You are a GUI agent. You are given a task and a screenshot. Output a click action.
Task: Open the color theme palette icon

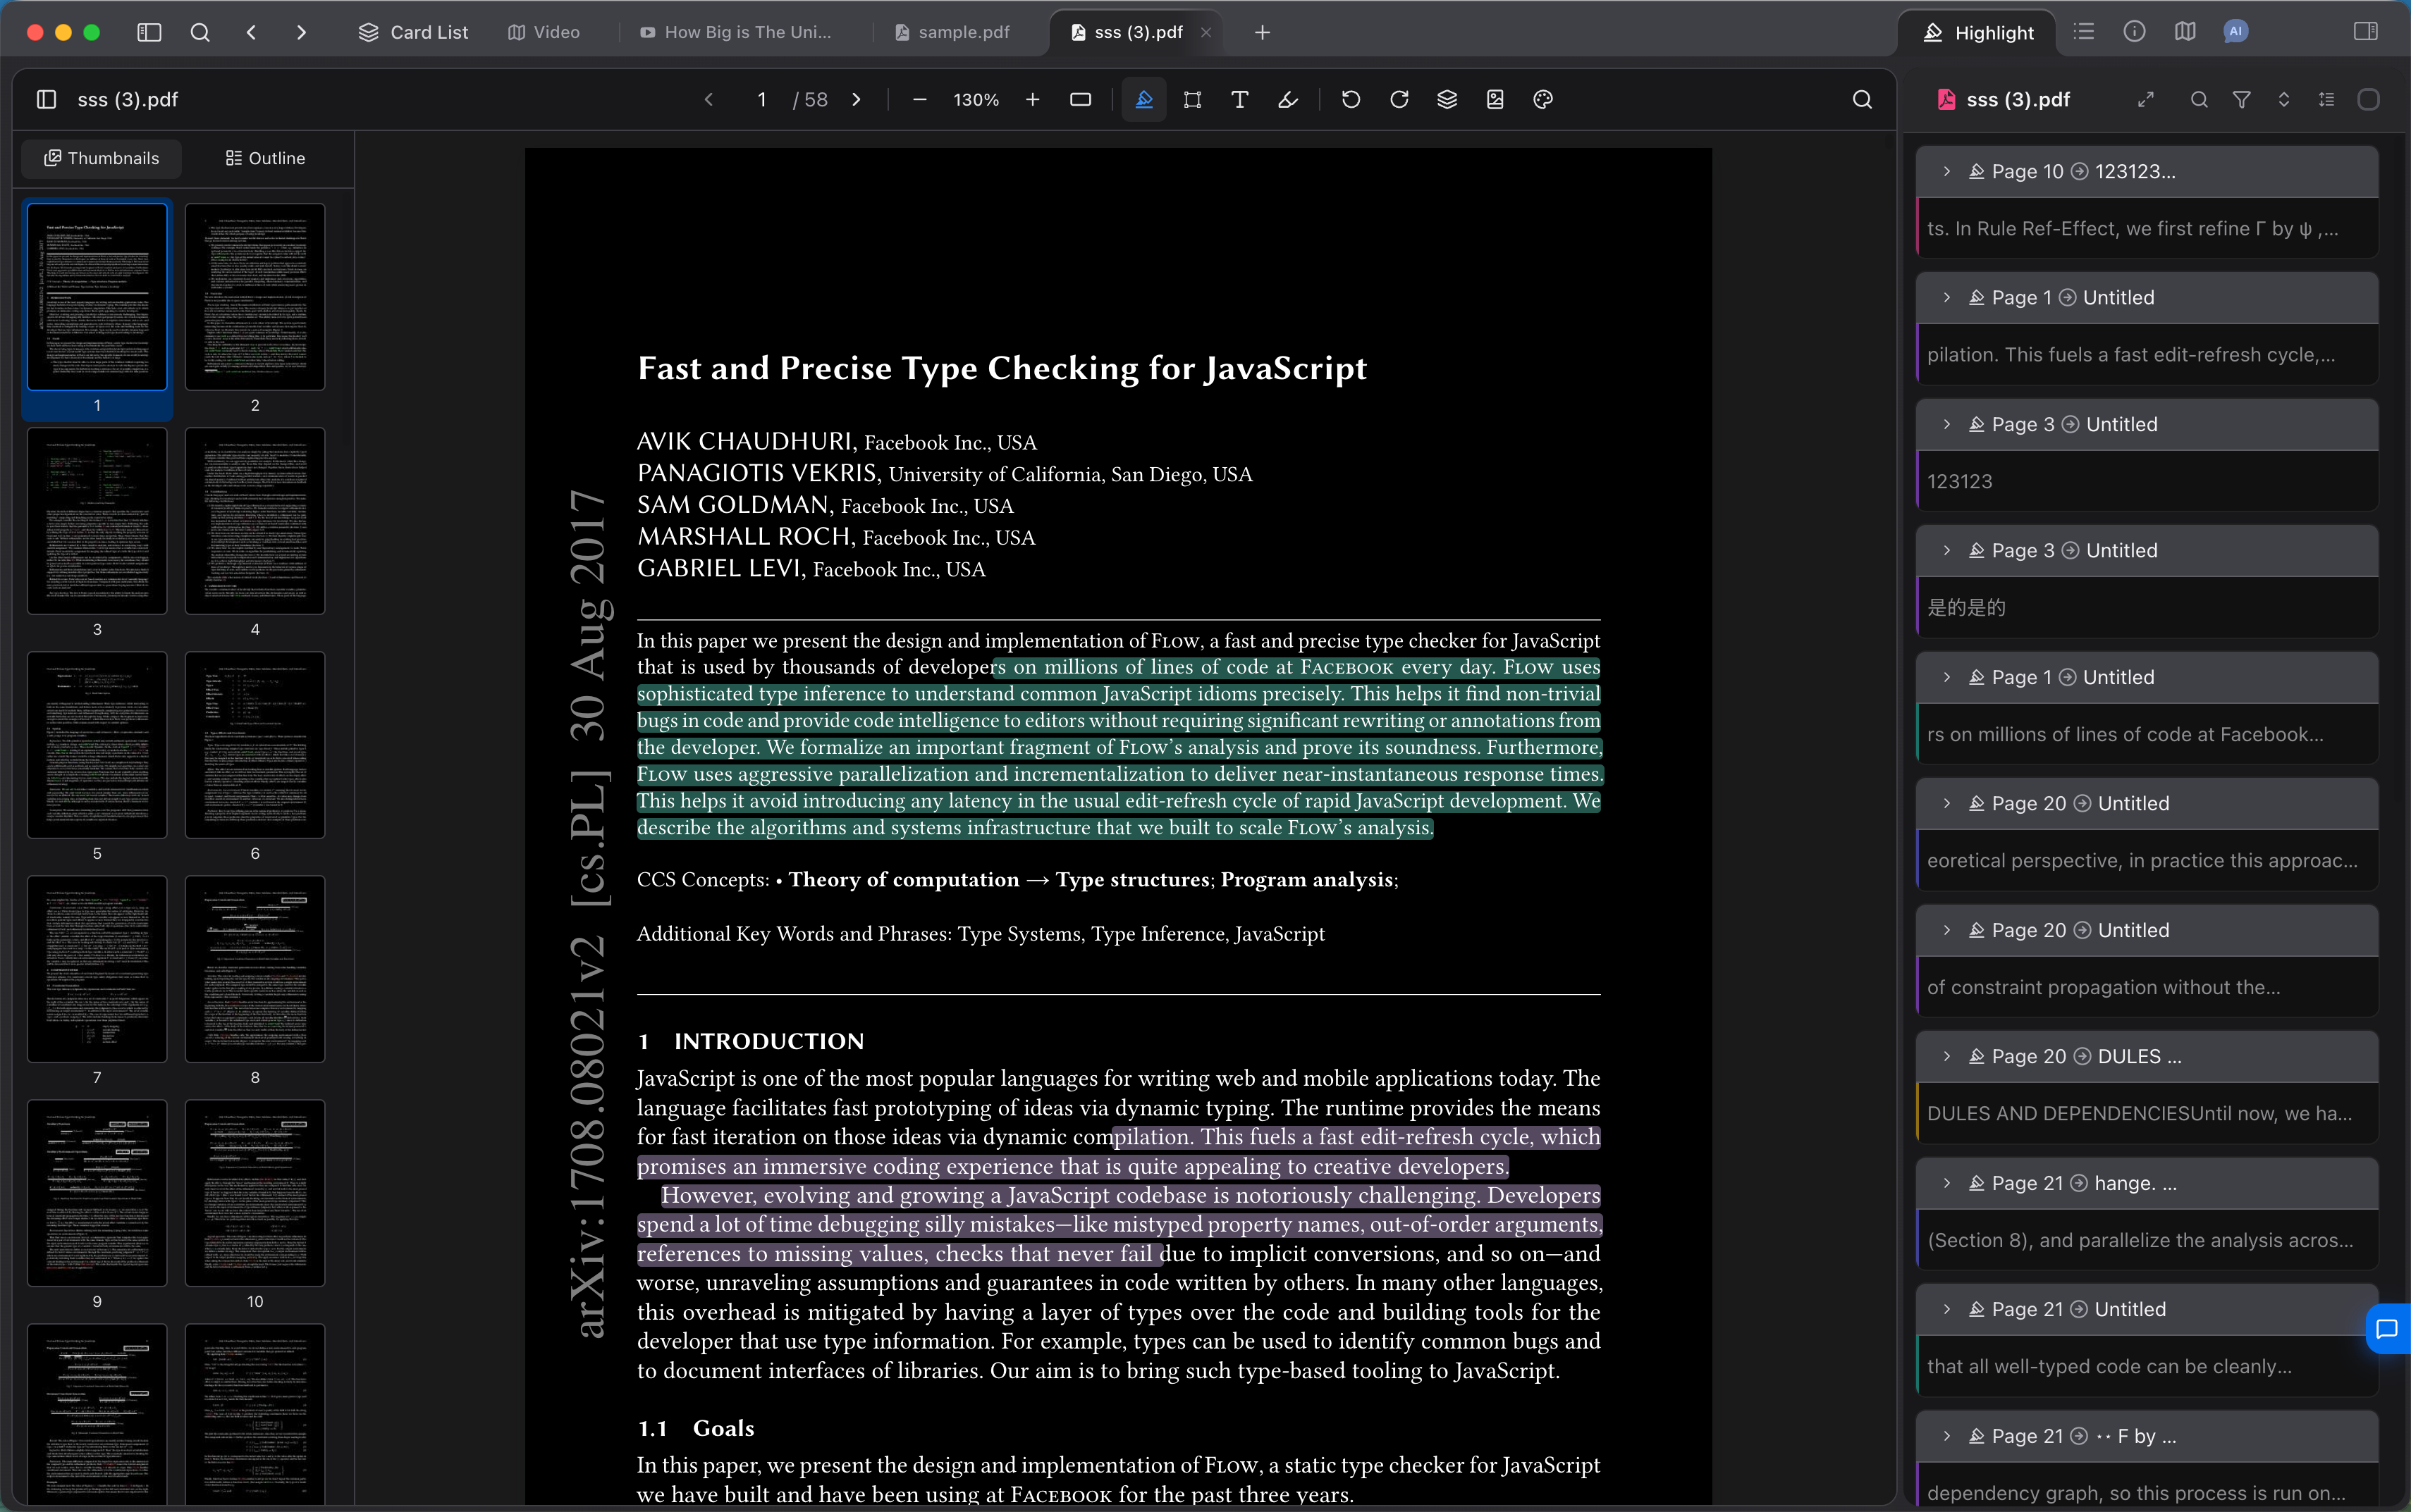(1542, 99)
